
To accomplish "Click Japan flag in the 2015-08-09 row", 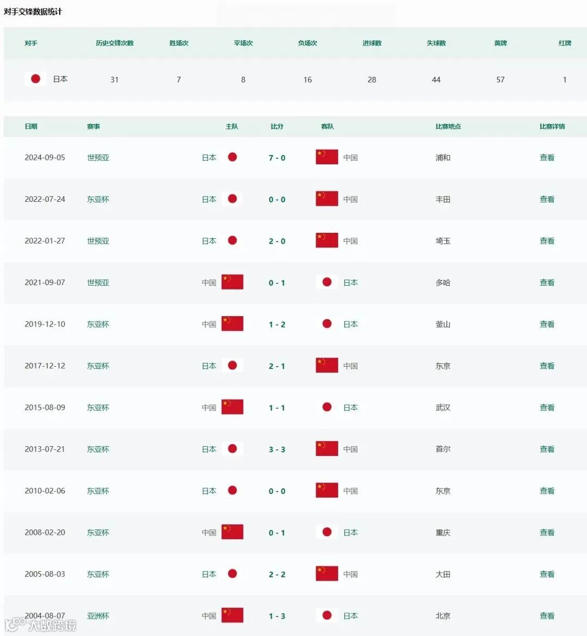I will pyautogui.click(x=327, y=407).
